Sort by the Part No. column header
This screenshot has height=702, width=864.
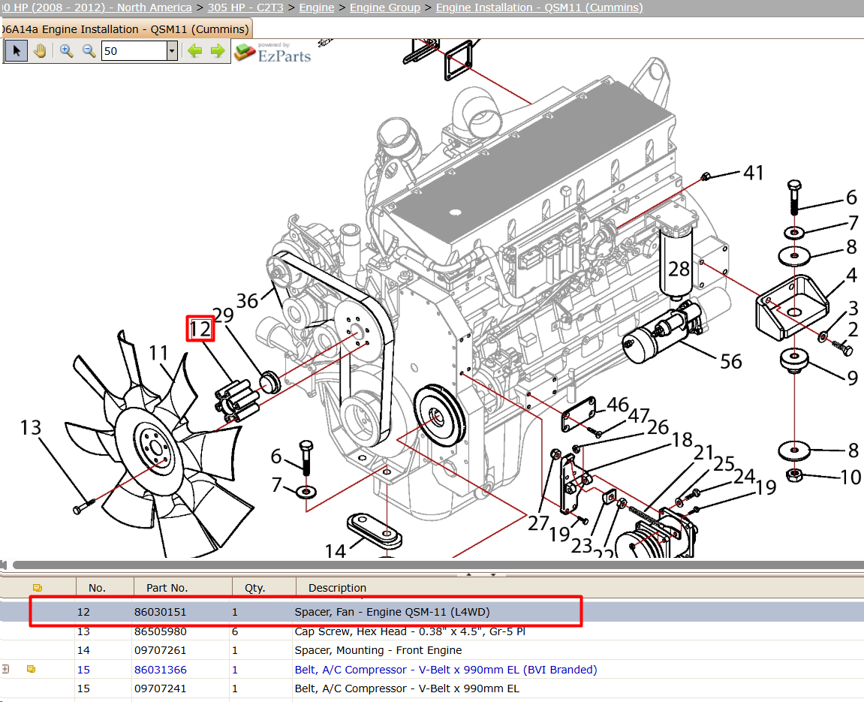167,588
